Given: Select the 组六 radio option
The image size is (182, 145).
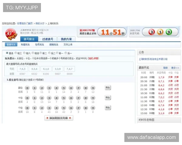Looking at the screenshot, I should pyautogui.click(x=24, y=53).
